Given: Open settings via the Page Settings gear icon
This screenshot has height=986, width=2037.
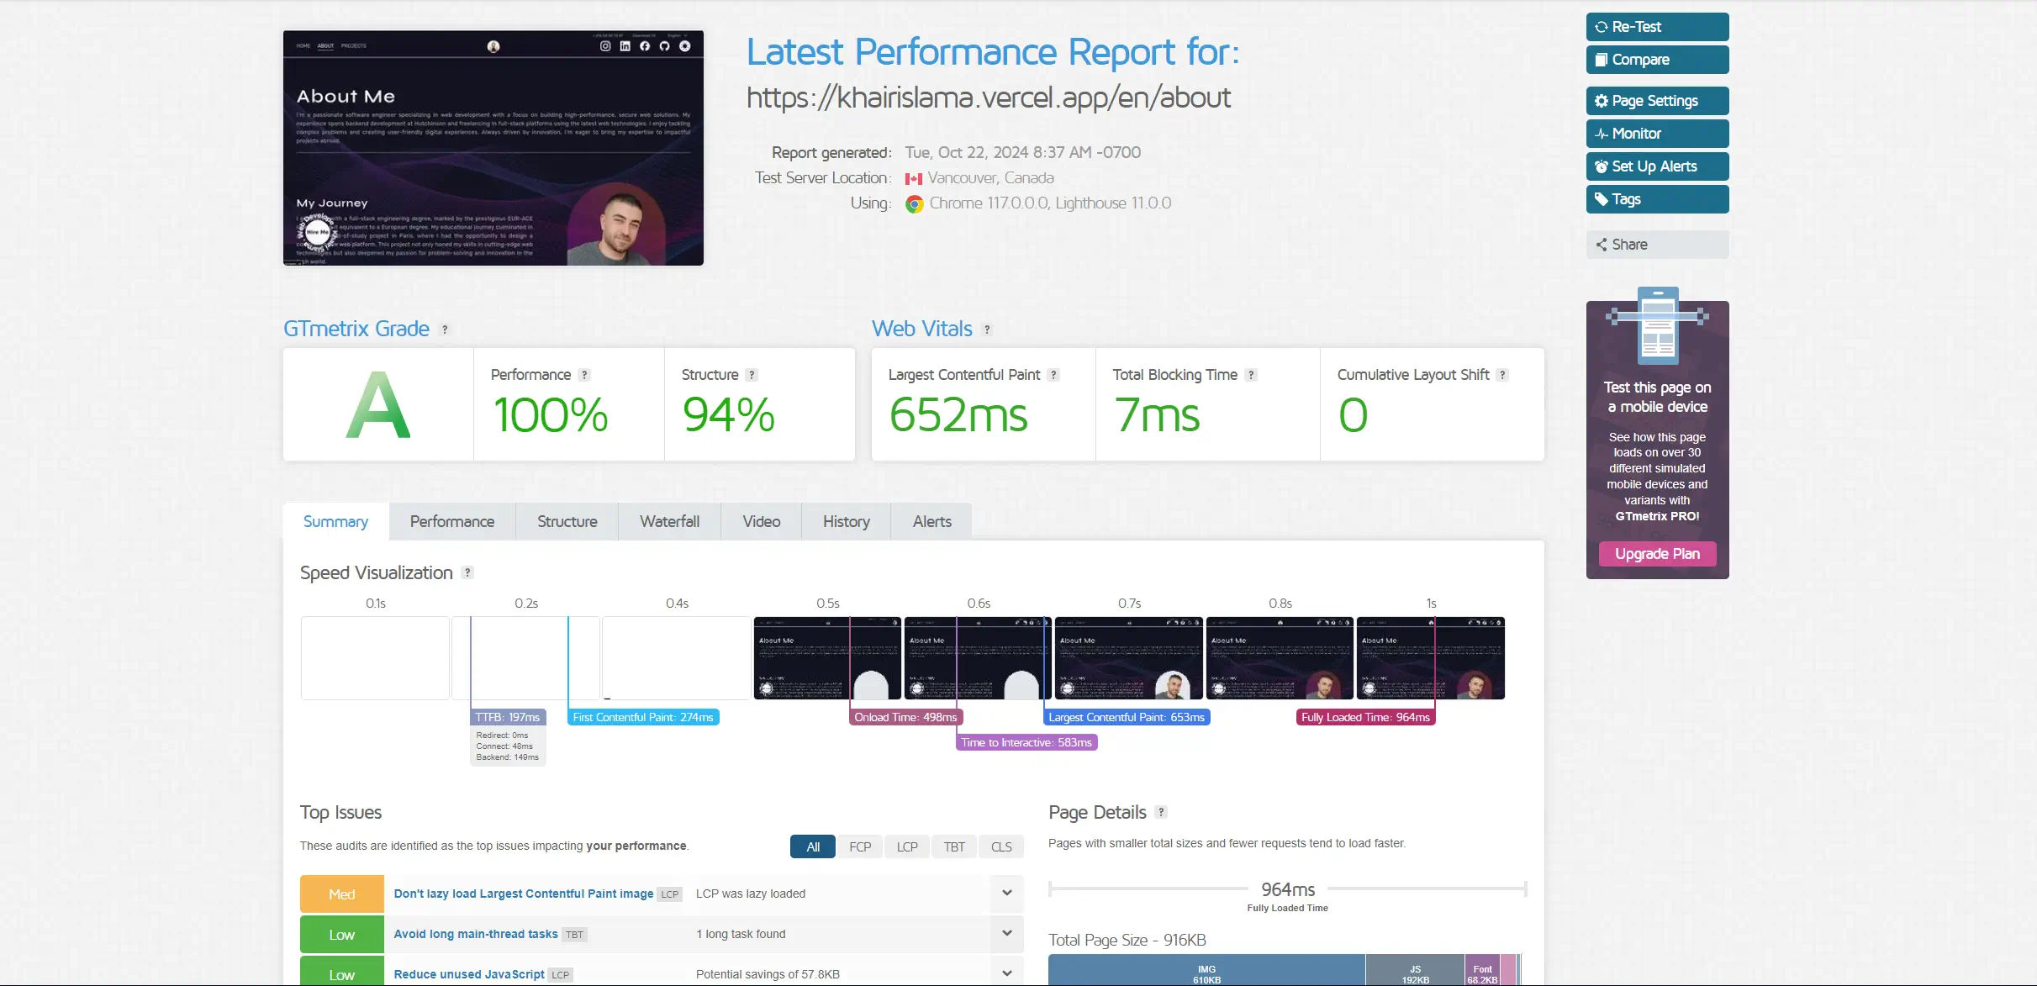Looking at the screenshot, I should click(1602, 100).
